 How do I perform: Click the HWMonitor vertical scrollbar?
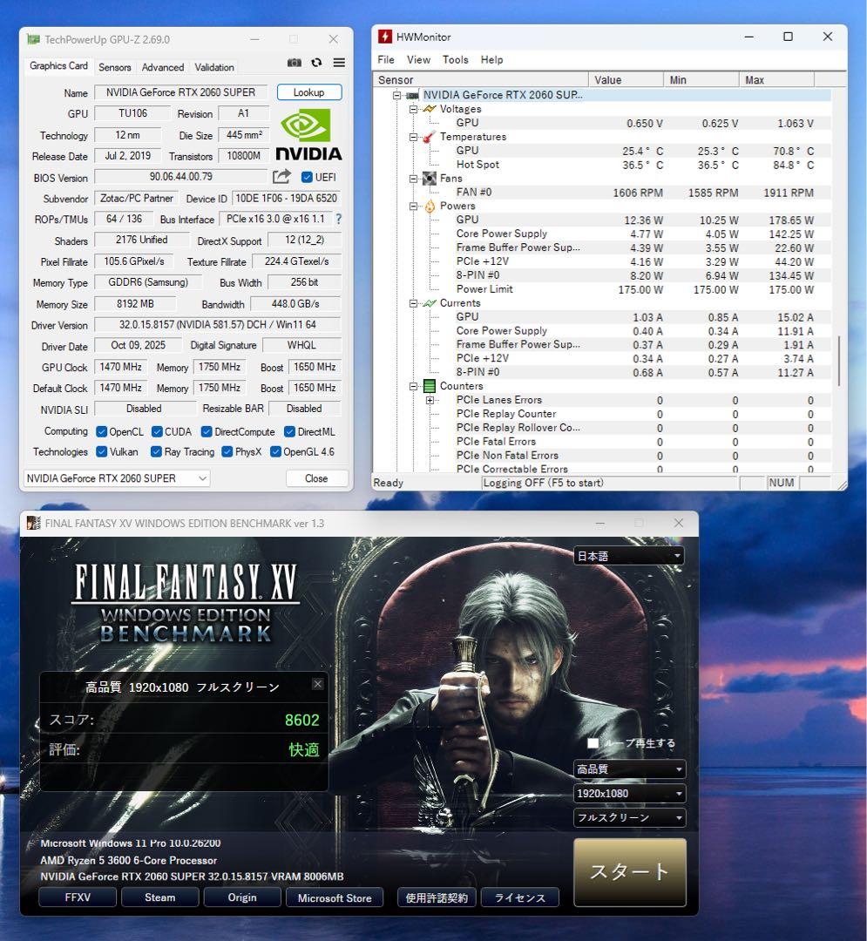pos(838,360)
